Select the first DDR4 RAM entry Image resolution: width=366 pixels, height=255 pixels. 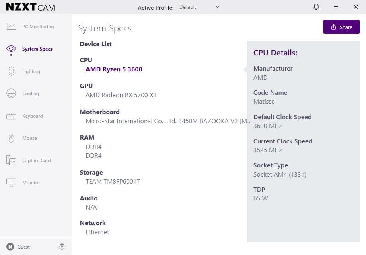coord(93,147)
